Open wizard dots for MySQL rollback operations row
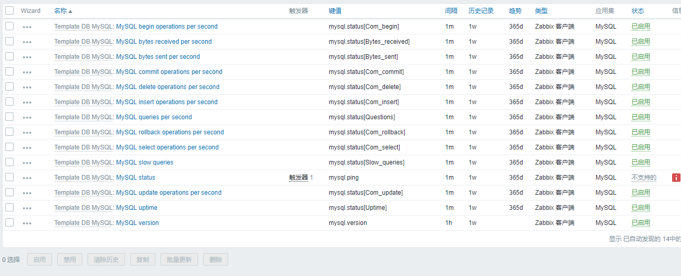The width and height of the screenshot is (681, 276). point(27,132)
